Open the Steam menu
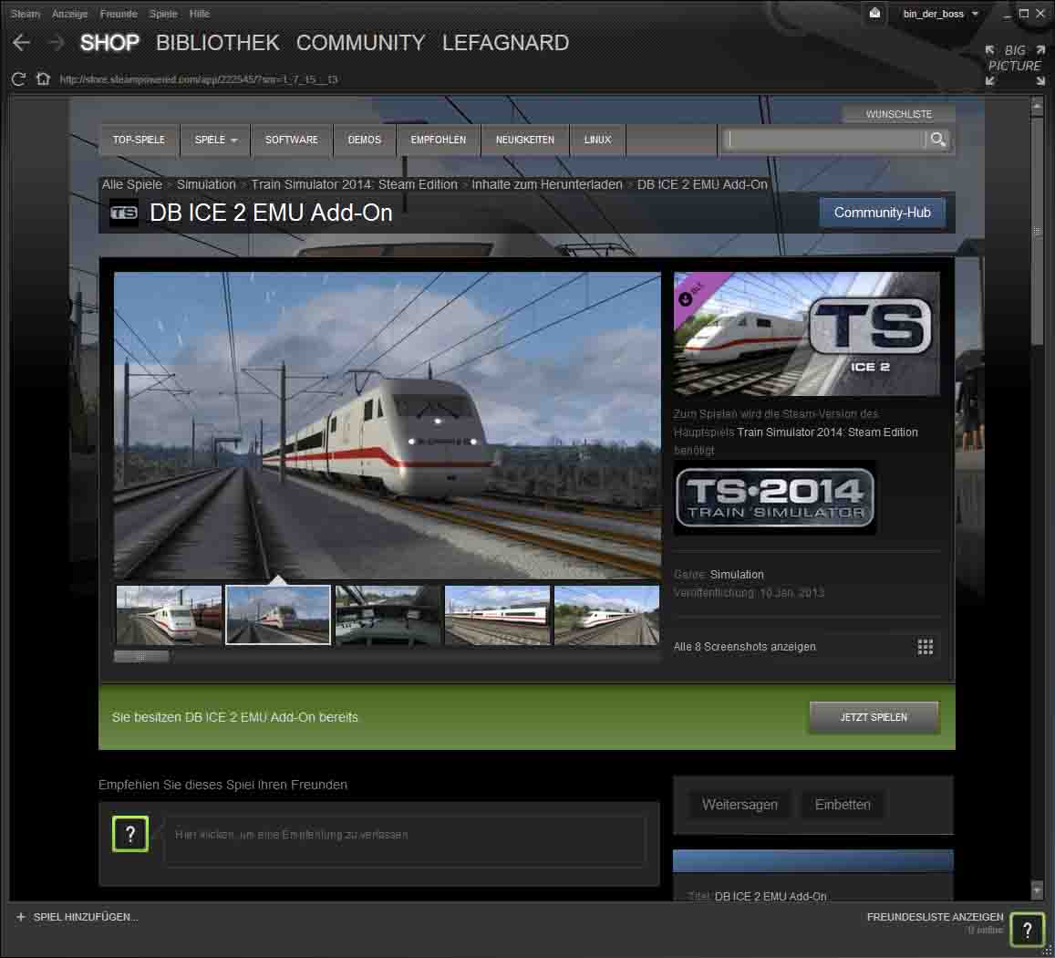Image resolution: width=1055 pixels, height=958 pixels. [26, 14]
